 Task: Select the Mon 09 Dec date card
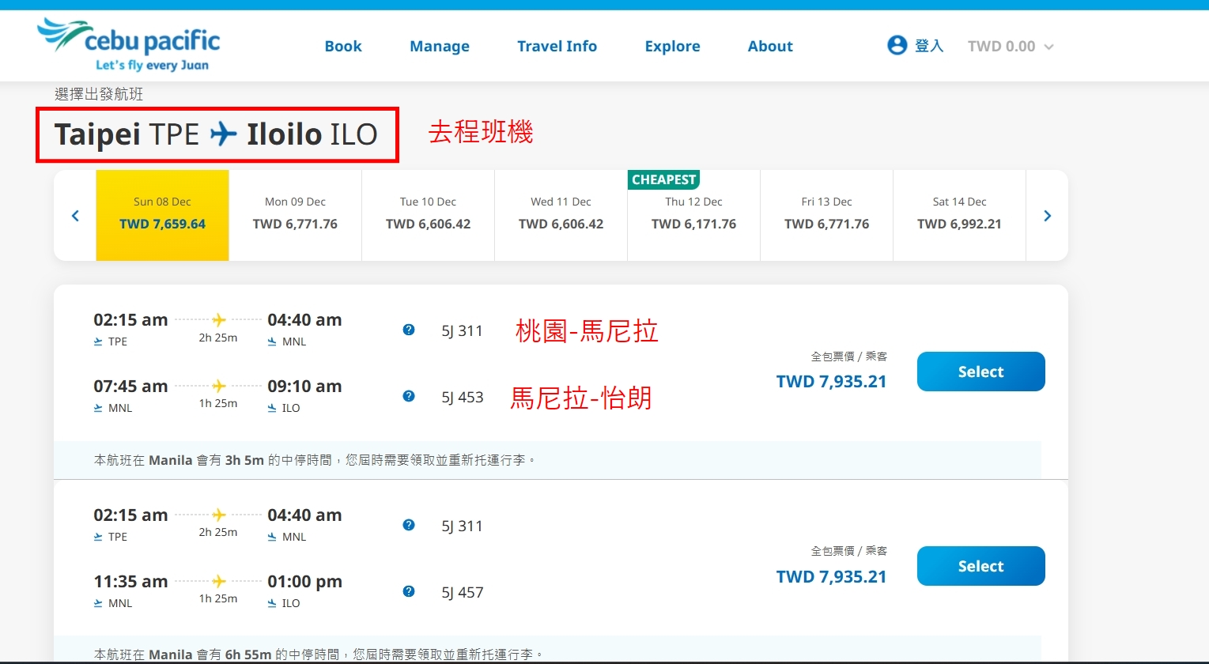(295, 215)
